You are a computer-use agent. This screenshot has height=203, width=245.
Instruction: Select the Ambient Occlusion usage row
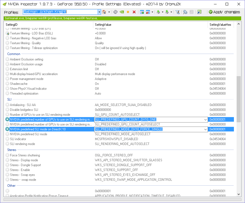point(119,64)
